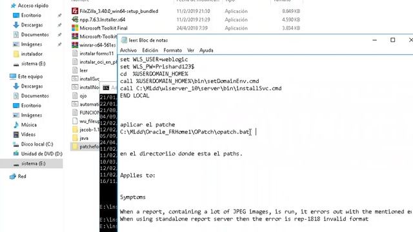Click the Escritorio icon under Este equipo

click(x=16, y=106)
